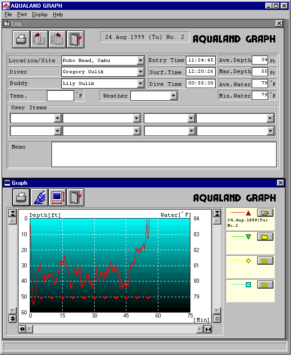Viewport: 291px width, 355px height.
Task: Expand the Buddy dropdown
Action: [141, 84]
